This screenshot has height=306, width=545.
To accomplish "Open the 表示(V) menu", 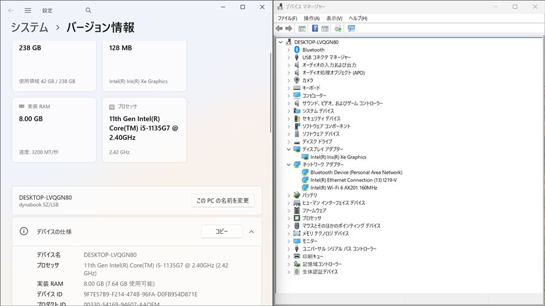I will (334, 18).
